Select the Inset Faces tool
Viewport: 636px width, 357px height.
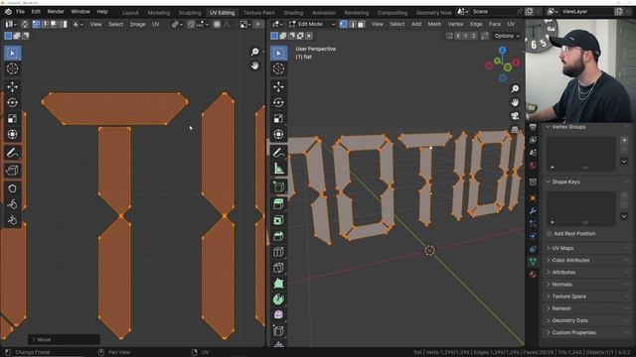(x=278, y=220)
